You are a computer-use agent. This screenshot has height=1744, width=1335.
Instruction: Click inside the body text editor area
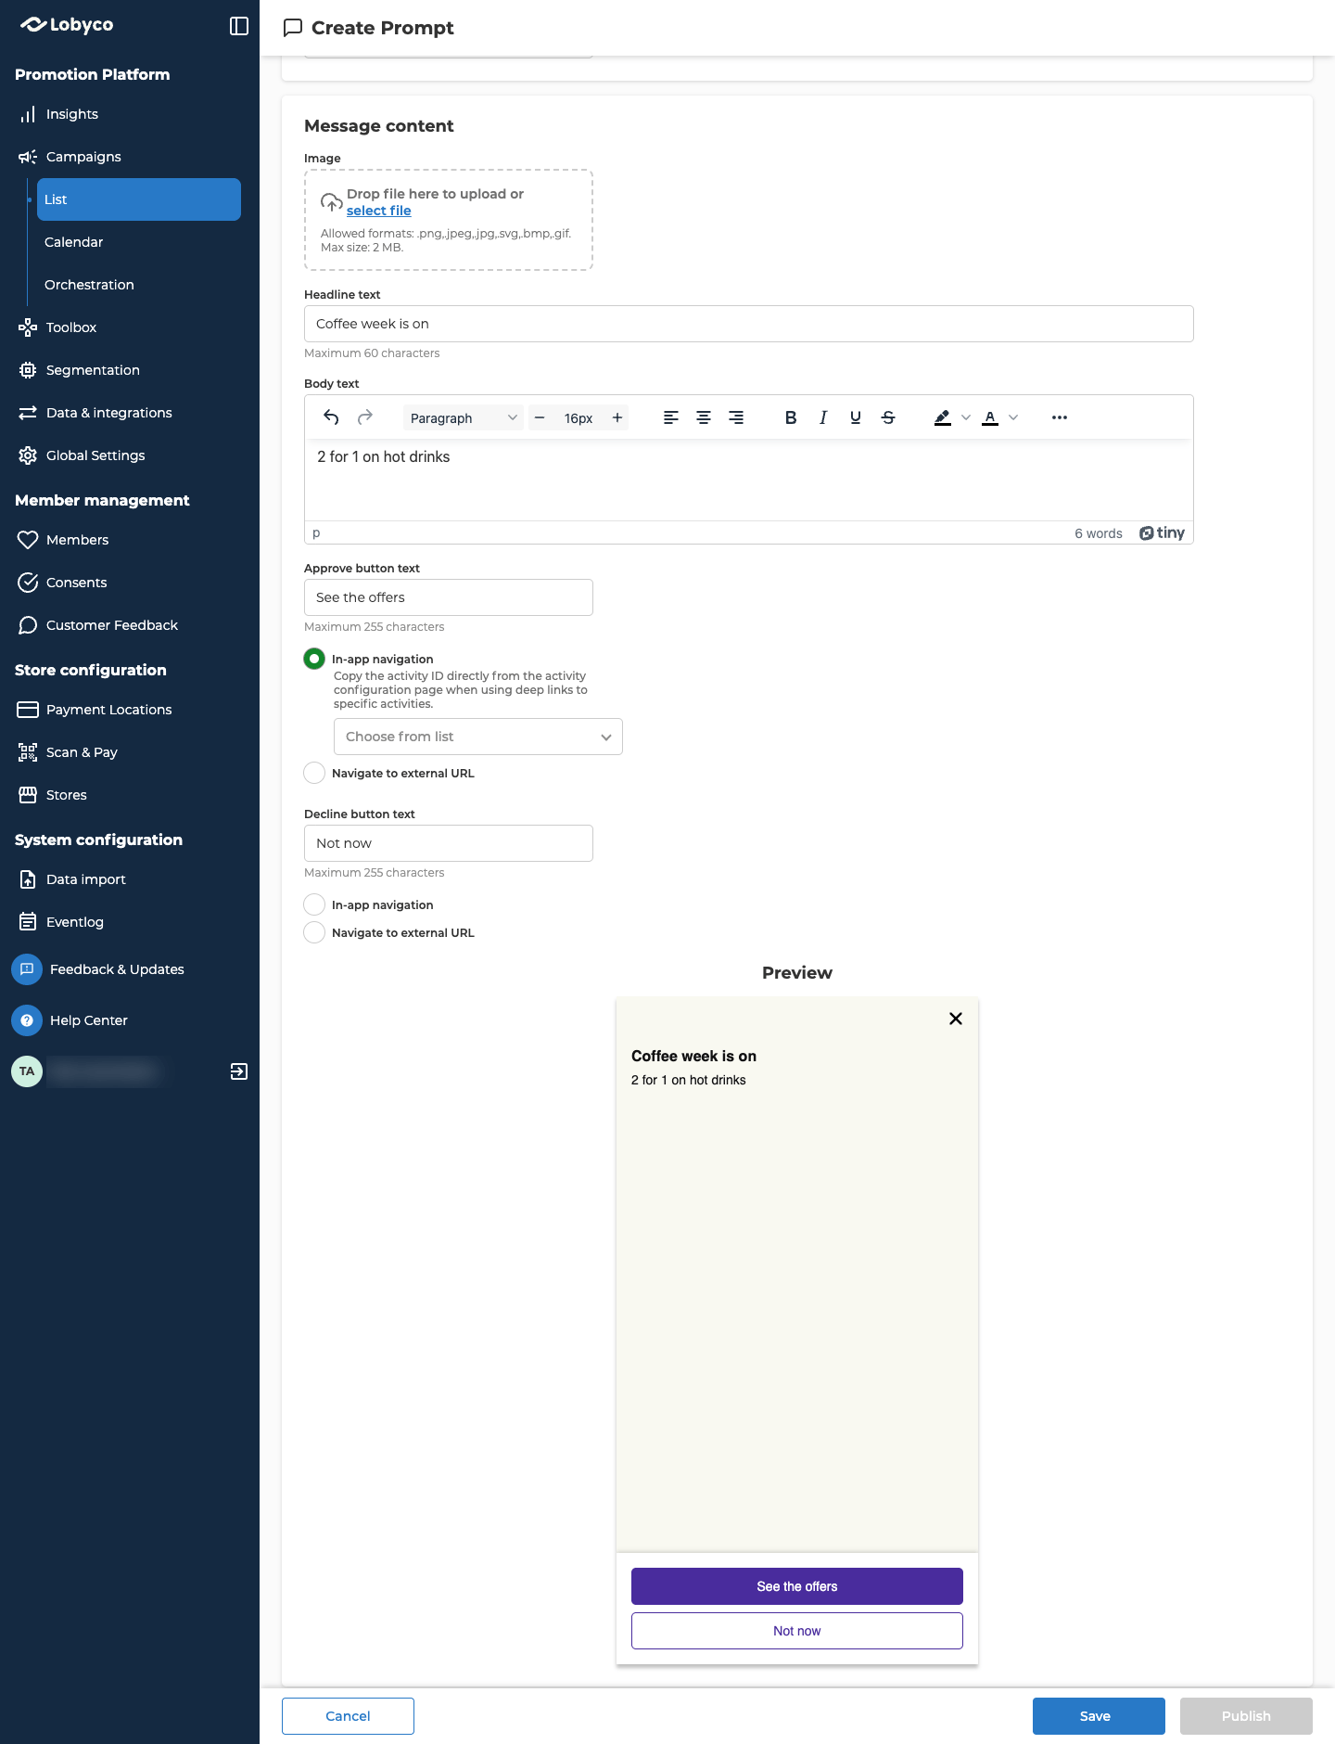(749, 480)
